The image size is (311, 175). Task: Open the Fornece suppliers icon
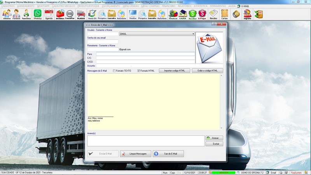(x=16, y=14)
